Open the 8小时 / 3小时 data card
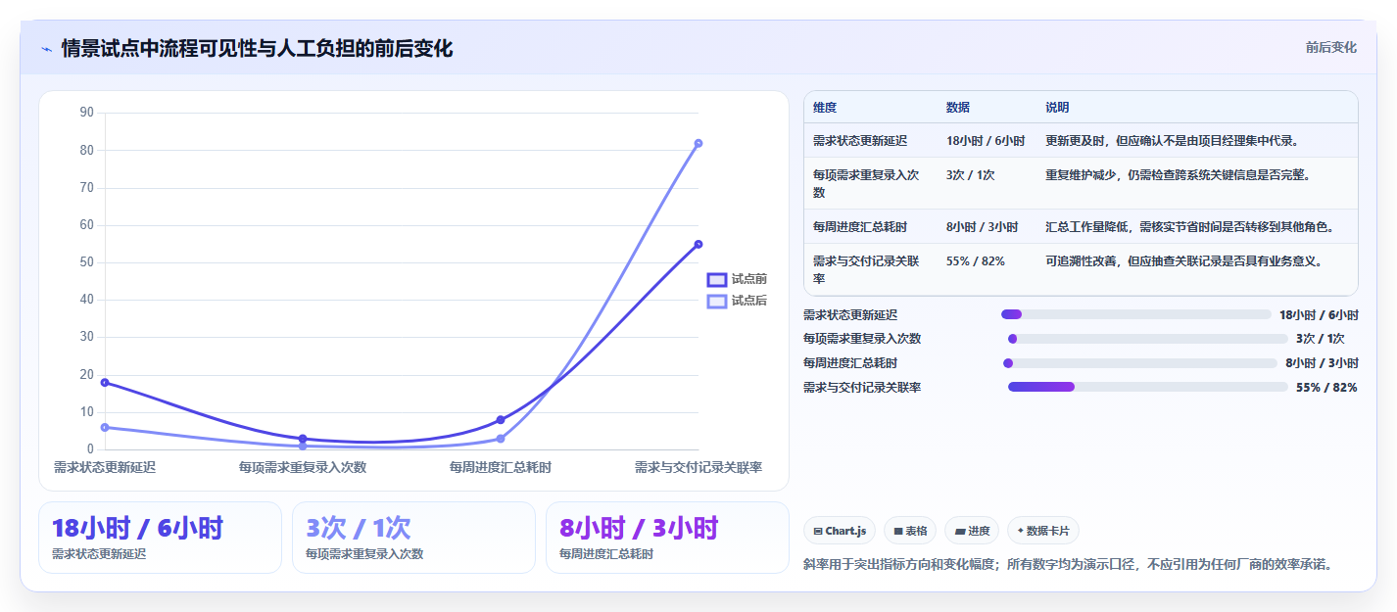Viewport: 1397px width, 612px height. [x=667, y=538]
